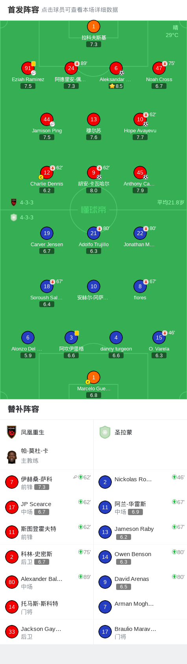Select player 91 Eziah Ramirez circle
The image size is (187, 664).
(28, 68)
